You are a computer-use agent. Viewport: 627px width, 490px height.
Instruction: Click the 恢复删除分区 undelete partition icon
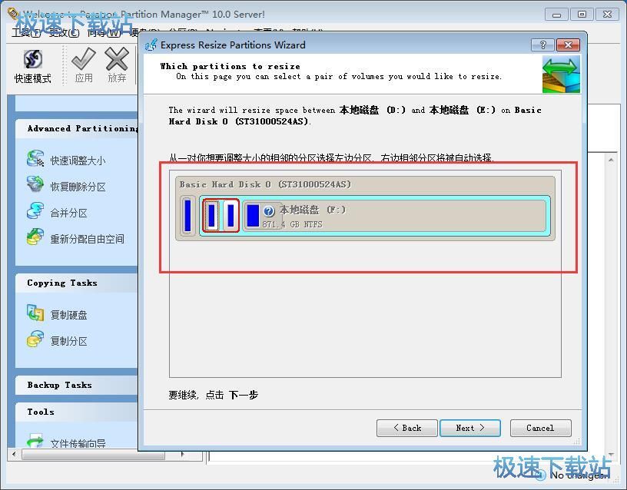tap(35, 184)
